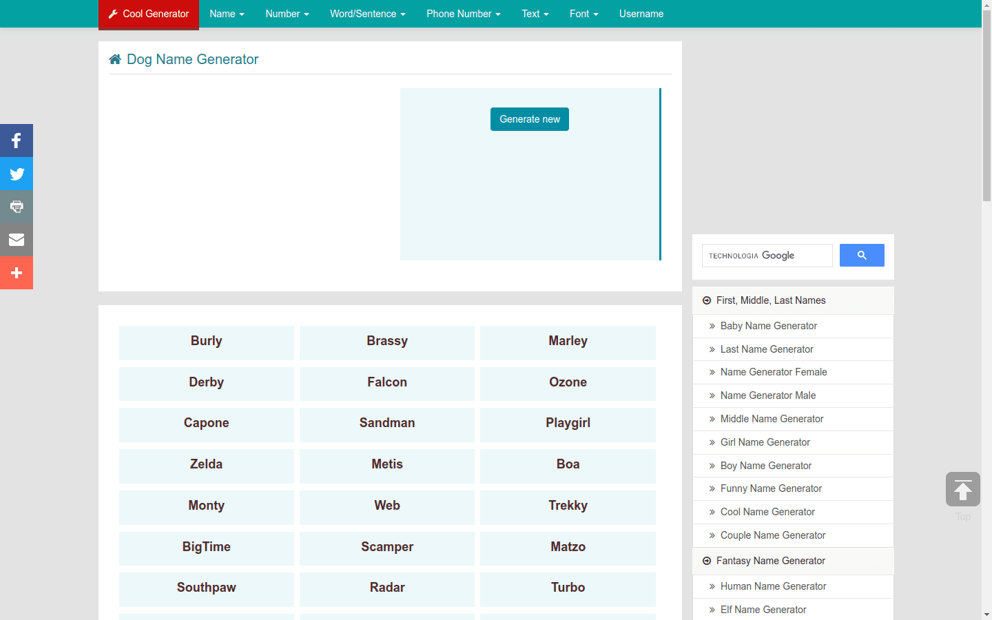This screenshot has width=992, height=620.
Task: Click inside the Google search input field
Action: pyautogui.click(x=767, y=255)
